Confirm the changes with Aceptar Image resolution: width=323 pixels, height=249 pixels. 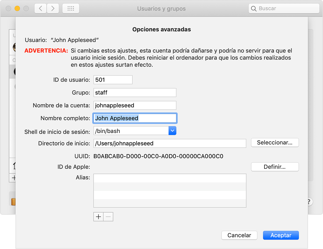tap(281, 235)
